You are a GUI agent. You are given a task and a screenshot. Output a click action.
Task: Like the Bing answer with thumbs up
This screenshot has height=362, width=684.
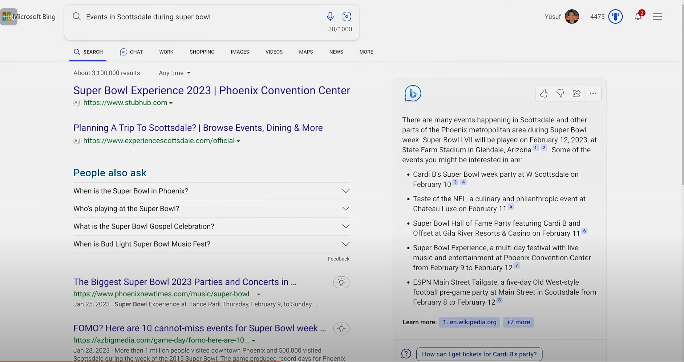pyautogui.click(x=543, y=94)
